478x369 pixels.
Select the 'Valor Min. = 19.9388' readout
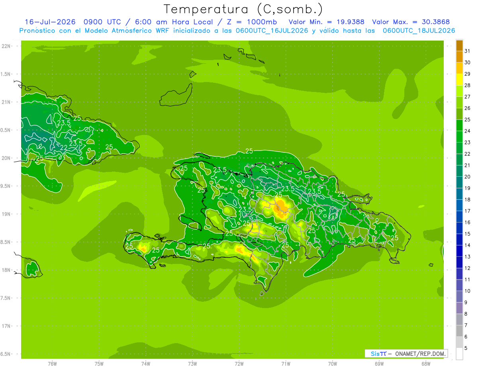pos(326,22)
